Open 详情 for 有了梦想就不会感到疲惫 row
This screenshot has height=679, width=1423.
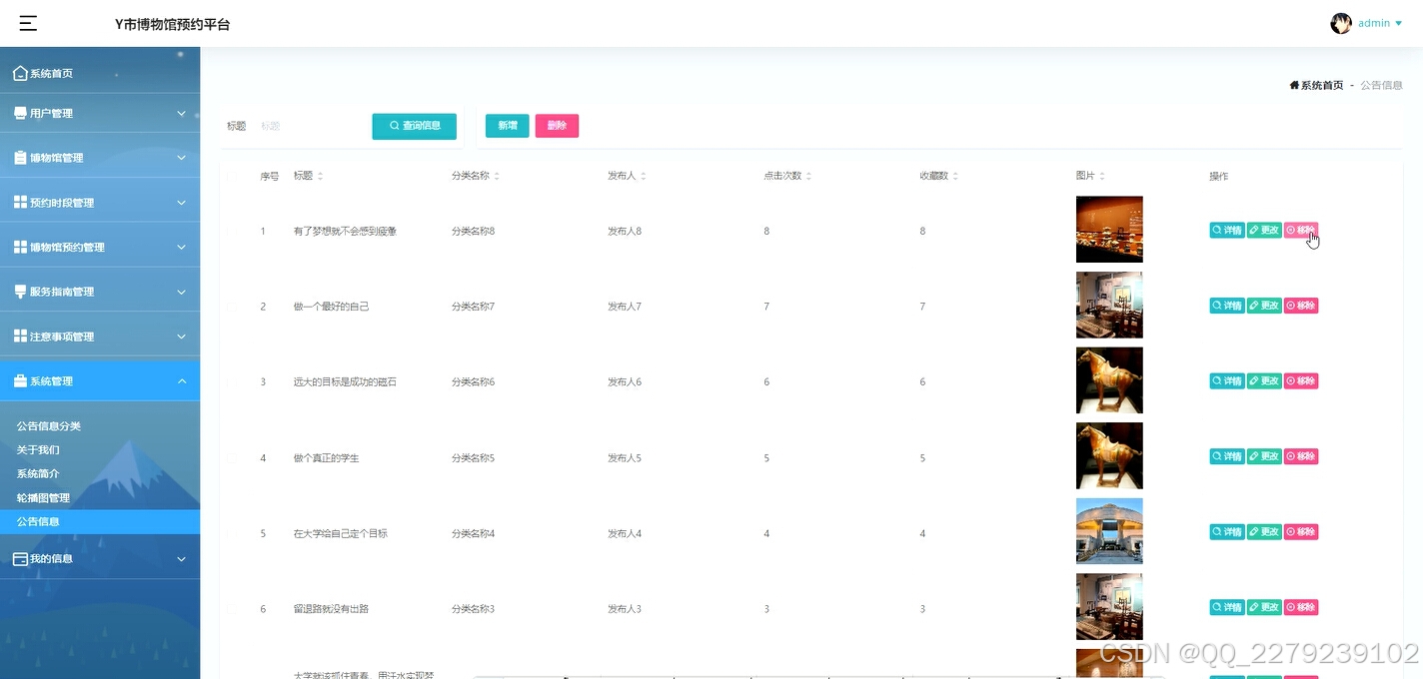click(1227, 230)
